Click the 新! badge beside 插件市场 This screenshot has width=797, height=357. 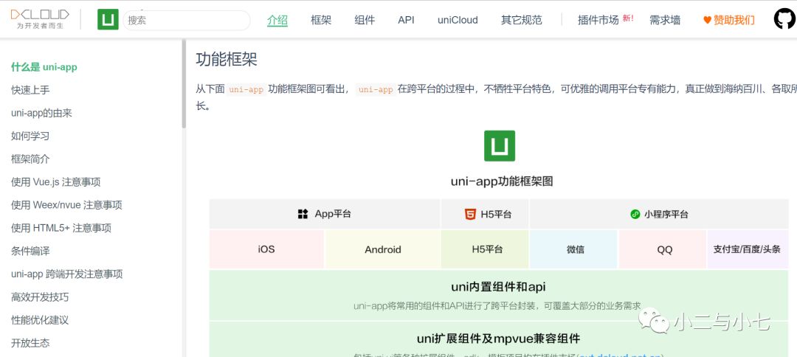coord(628,18)
